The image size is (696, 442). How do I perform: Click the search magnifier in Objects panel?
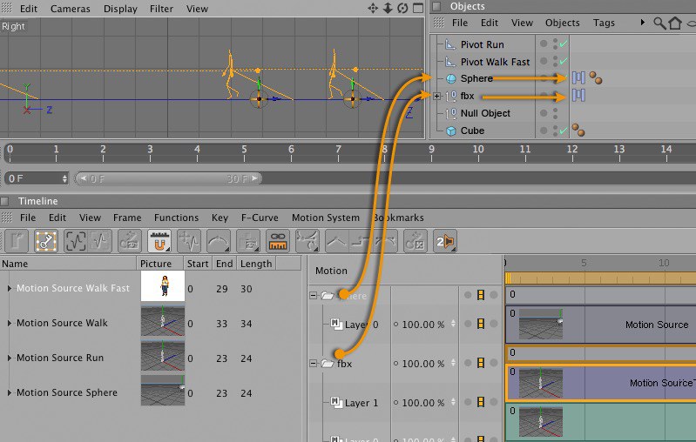(x=660, y=23)
